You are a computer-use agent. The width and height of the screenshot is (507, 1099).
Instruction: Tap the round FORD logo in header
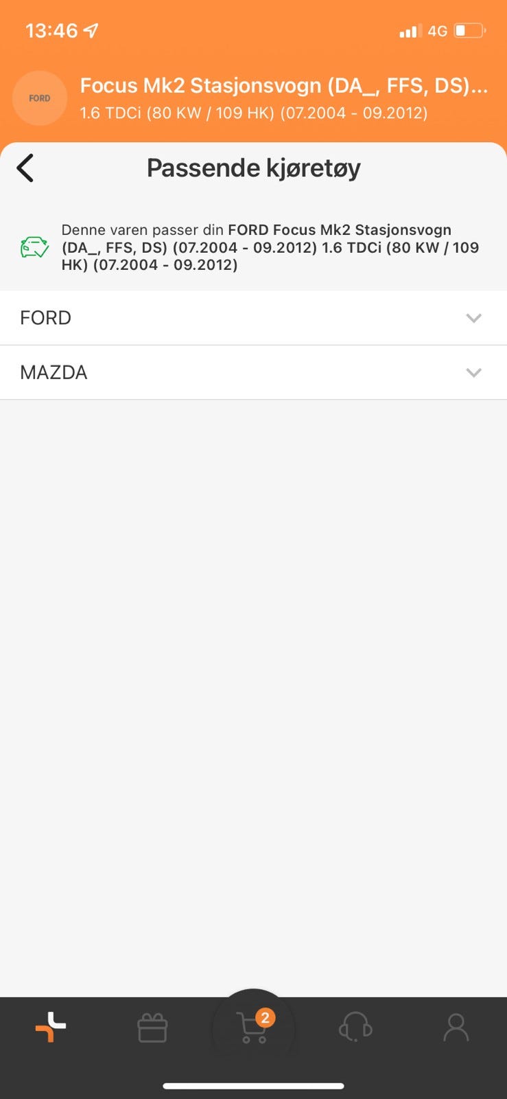40,98
